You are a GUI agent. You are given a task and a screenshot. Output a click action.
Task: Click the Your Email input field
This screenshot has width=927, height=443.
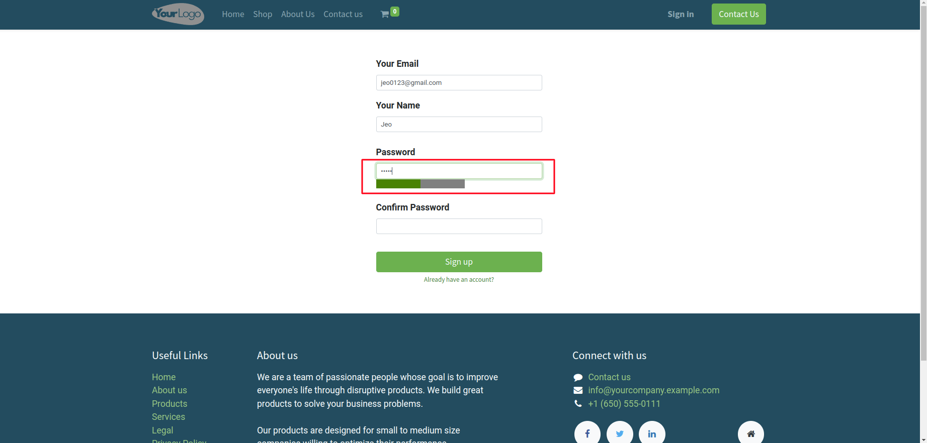pos(459,83)
